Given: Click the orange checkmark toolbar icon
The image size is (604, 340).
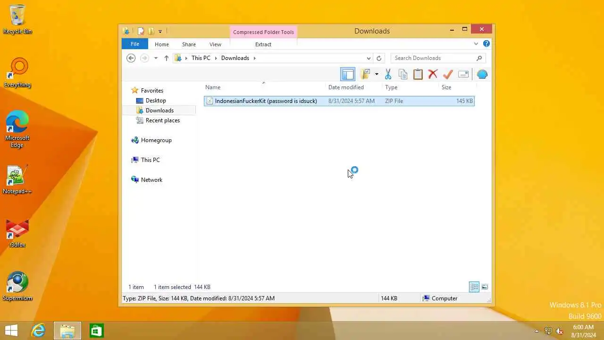Looking at the screenshot, I should click(448, 74).
